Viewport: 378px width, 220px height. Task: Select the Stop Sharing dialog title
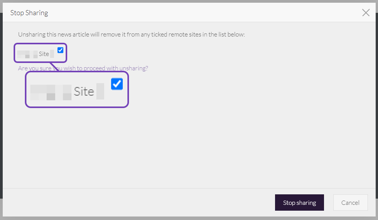point(29,13)
